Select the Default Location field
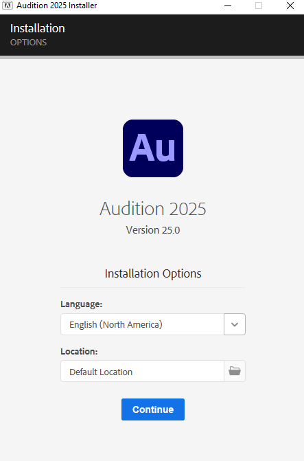The height and width of the screenshot is (461, 304). pos(142,371)
